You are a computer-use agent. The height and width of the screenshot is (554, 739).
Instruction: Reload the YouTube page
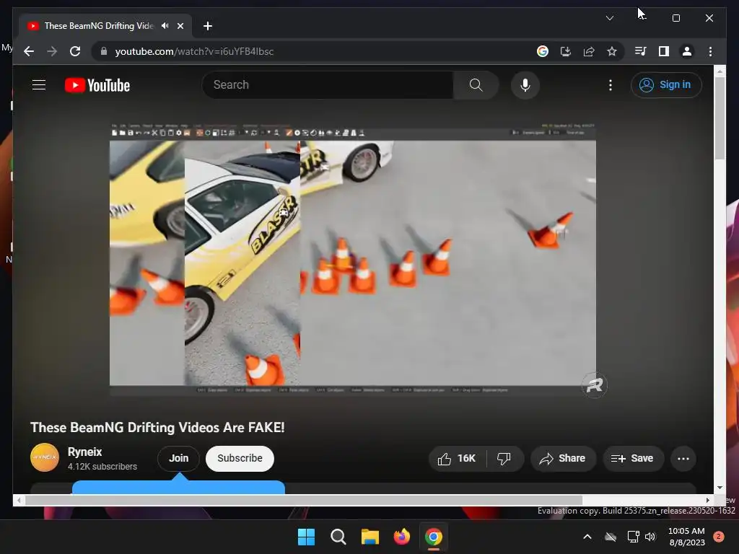[75, 51]
